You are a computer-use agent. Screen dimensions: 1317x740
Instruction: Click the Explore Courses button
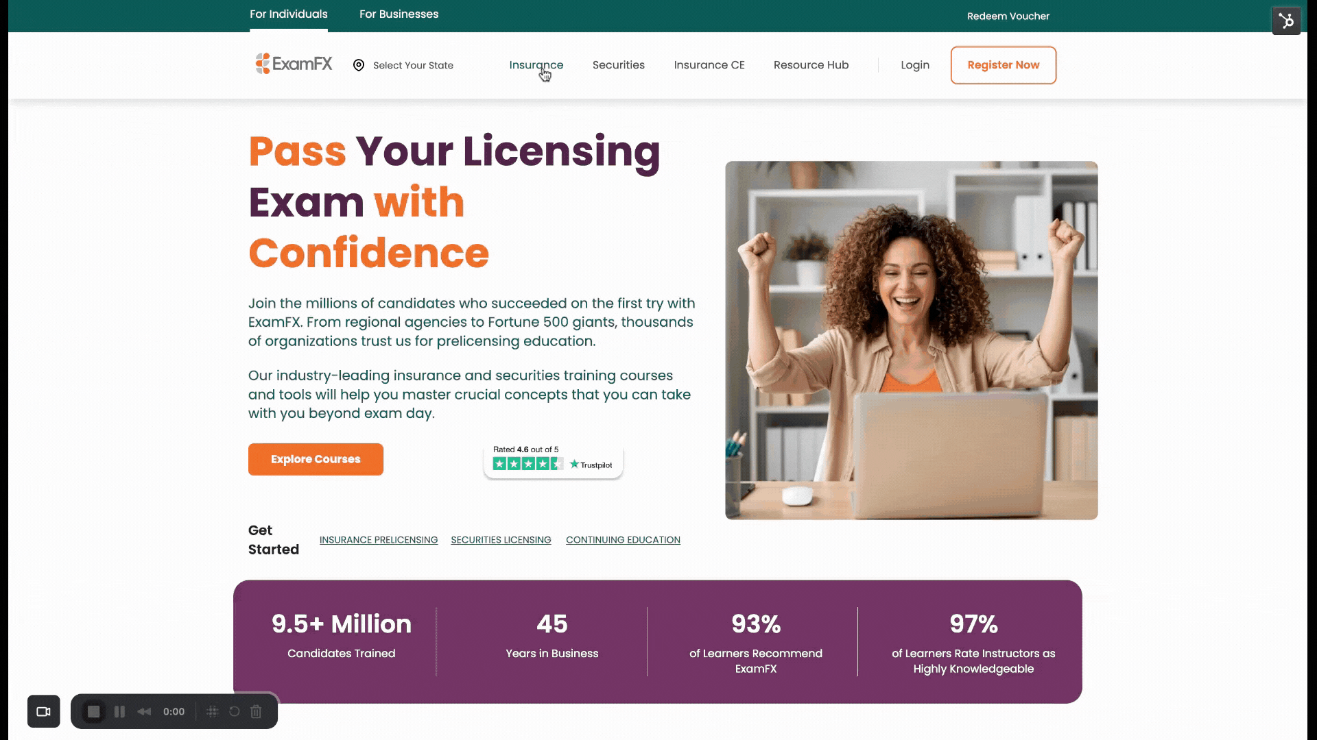(316, 459)
